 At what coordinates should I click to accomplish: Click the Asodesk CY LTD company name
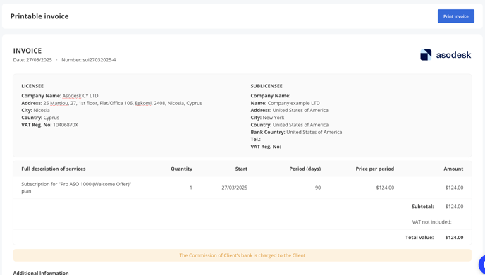click(80, 96)
